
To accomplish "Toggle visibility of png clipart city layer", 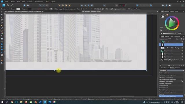I will pyautogui.click(x=182, y=48).
